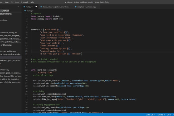Click UTF-8 encoding status item
This screenshot has width=174, height=116.
point(169,115)
